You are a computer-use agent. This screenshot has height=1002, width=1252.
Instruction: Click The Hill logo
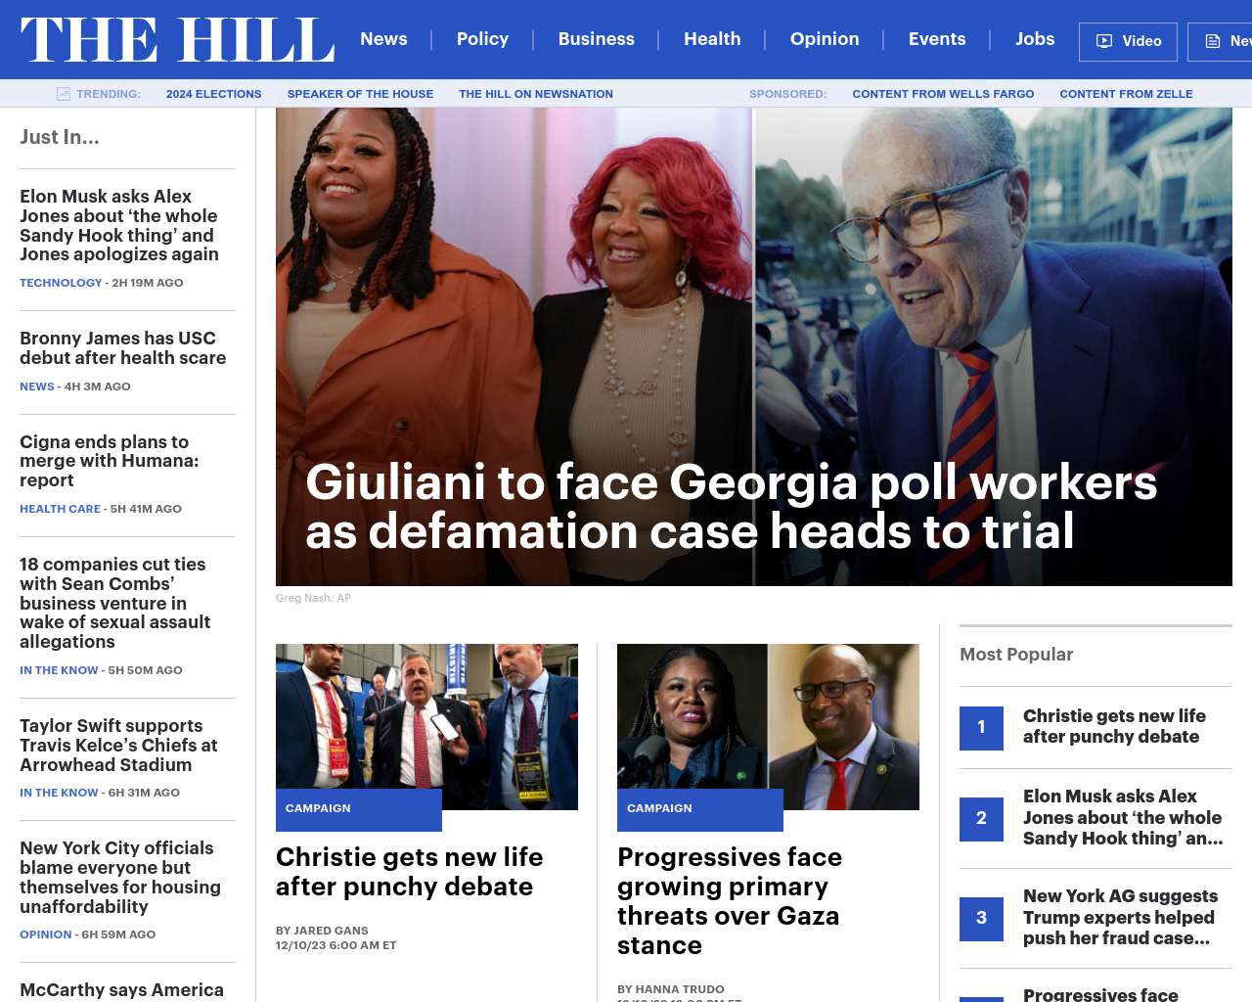[177, 40]
